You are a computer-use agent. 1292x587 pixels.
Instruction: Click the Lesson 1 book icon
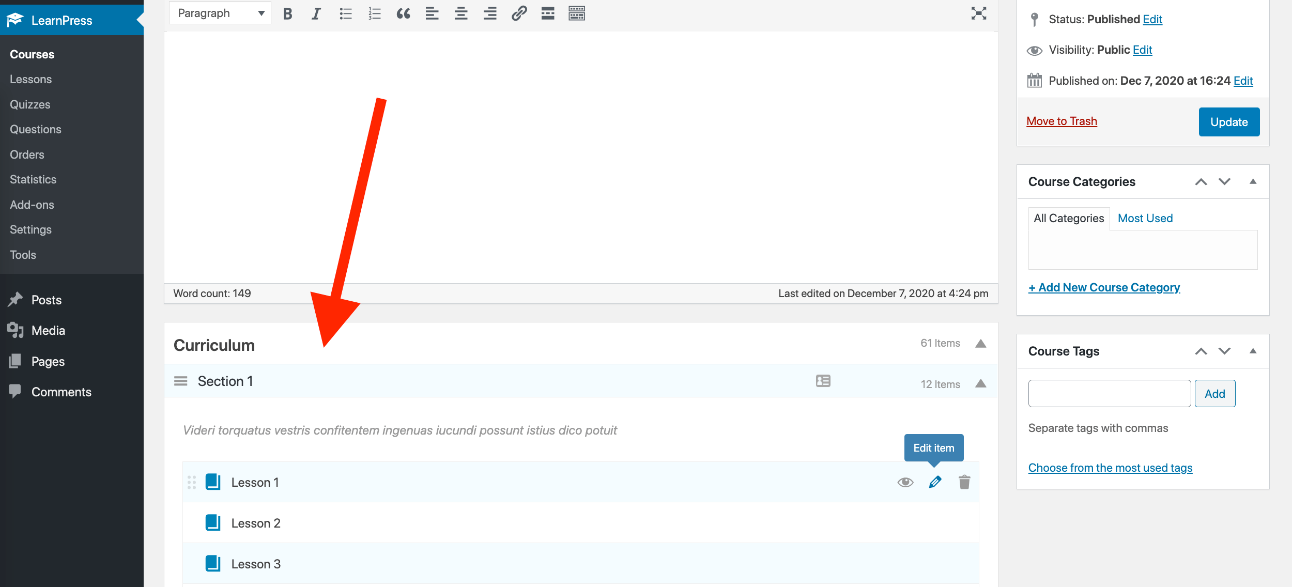click(x=213, y=482)
